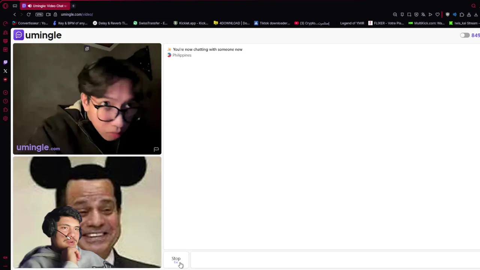Viewport: 480px width, 270px height.
Task: Open X (Twitter) in the sidebar
Action: tap(5, 71)
